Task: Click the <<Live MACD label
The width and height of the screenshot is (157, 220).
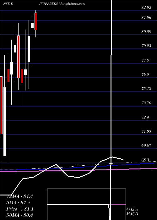Action: pos(132,212)
